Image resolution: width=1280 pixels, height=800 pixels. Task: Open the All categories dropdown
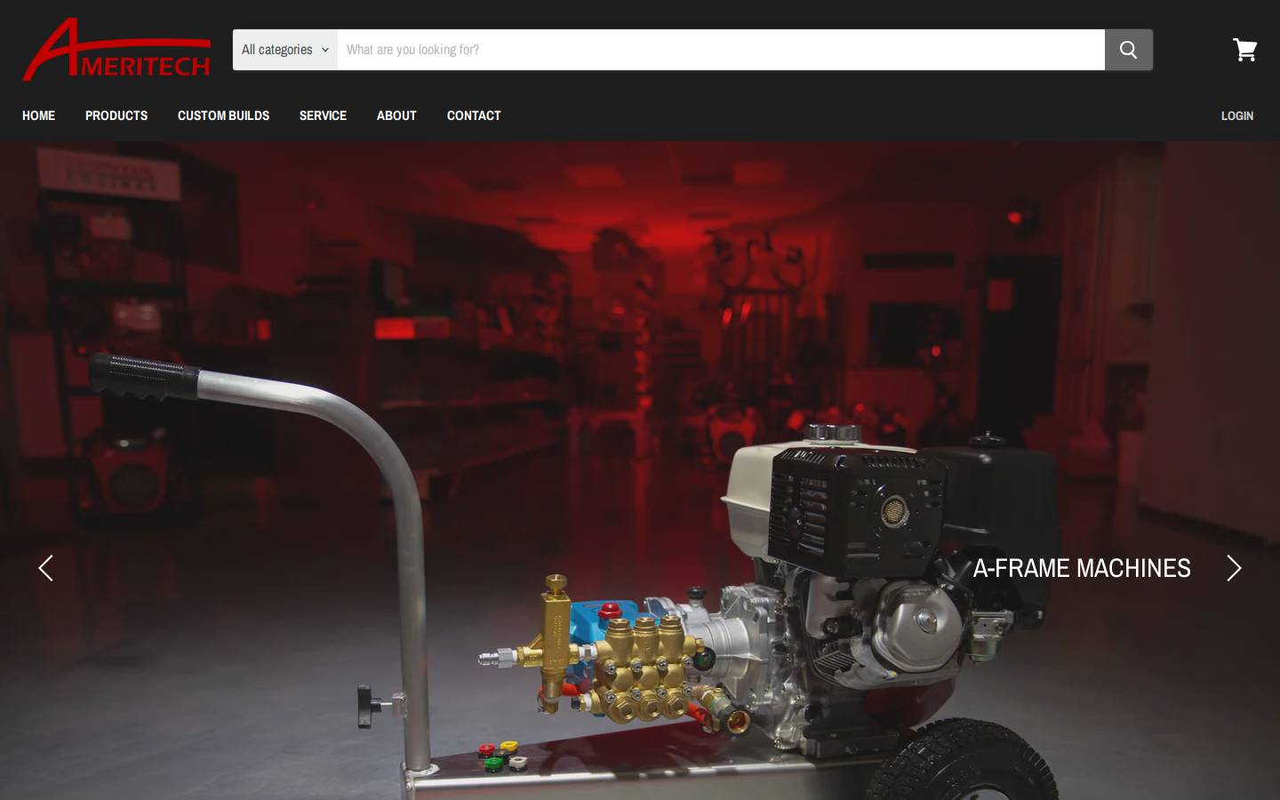[x=285, y=50]
